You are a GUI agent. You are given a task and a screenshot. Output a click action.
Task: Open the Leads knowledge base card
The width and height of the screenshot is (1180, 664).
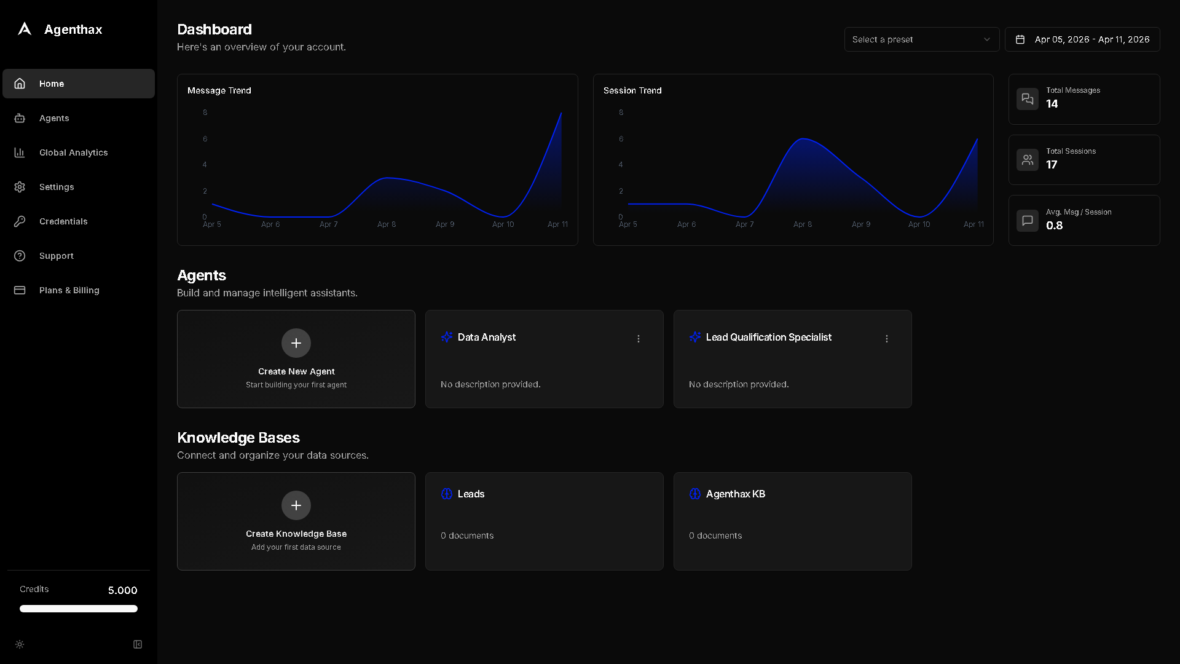(545, 521)
